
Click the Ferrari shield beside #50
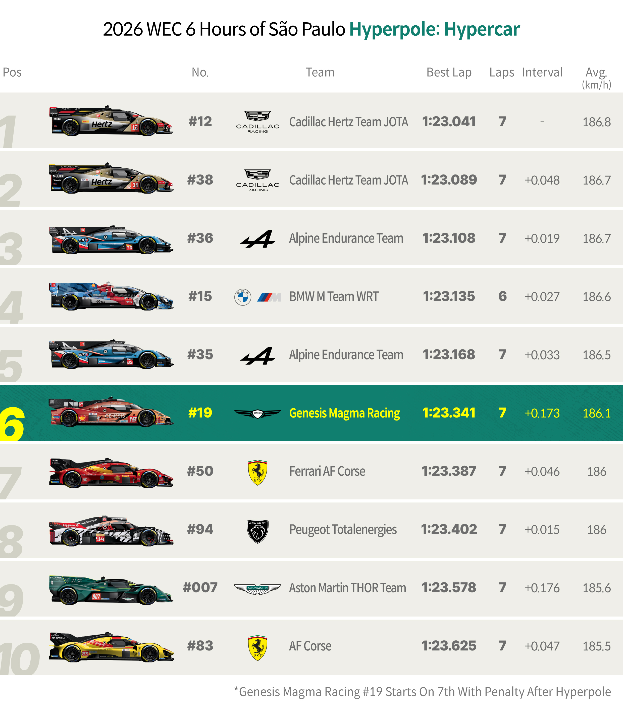point(257,472)
